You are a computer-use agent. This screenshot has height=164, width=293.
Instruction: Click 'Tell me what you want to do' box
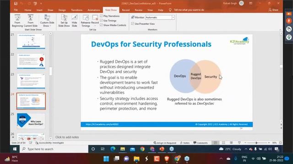(x=189, y=10)
